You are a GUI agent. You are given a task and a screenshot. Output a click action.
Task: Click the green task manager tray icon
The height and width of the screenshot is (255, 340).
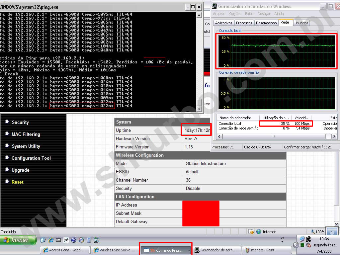pos(302,245)
